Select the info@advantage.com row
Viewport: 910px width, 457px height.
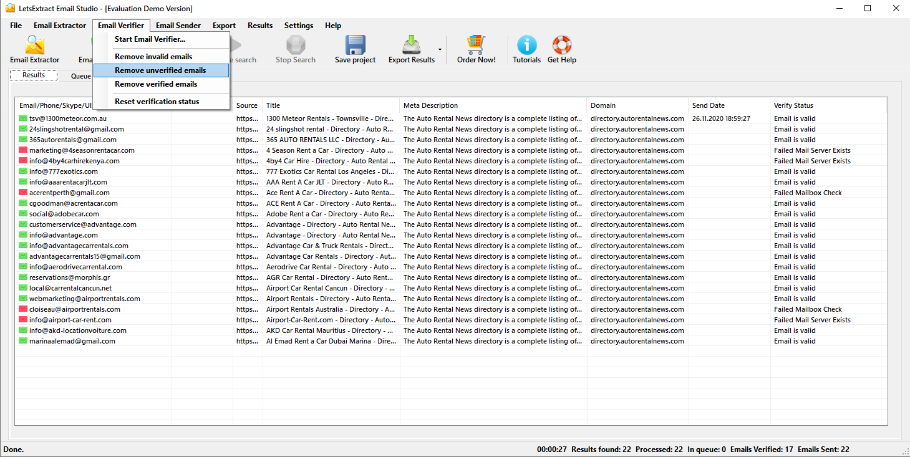click(x=64, y=235)
